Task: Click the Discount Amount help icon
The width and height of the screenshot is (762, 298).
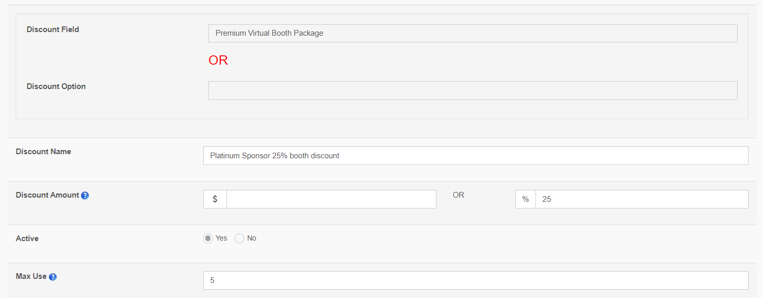Action: point(85,196)
